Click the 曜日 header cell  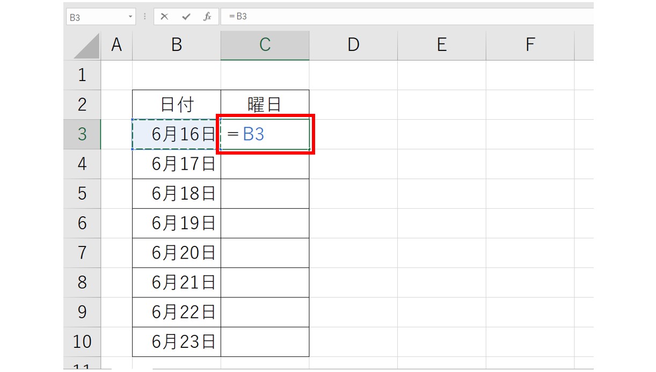265,104
